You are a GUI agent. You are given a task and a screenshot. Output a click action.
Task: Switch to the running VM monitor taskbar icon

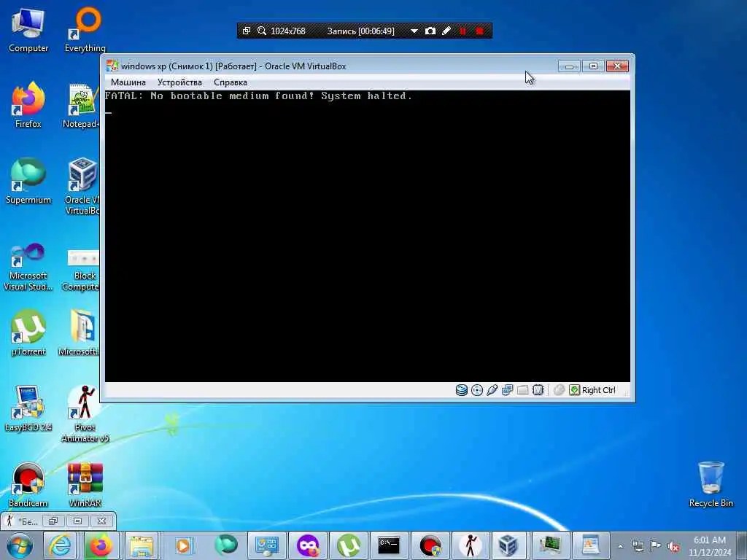tap(550, 545)
